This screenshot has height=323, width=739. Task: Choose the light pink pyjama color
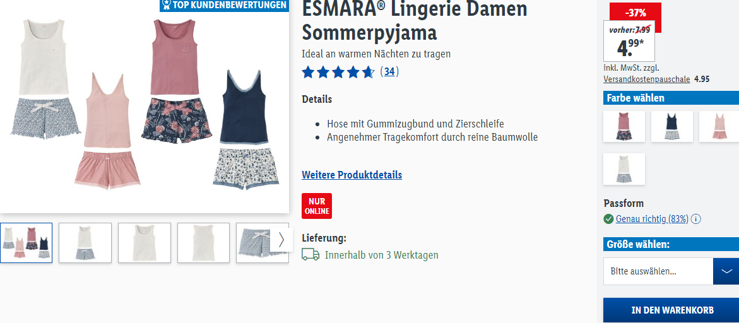(x=719, y=126)
